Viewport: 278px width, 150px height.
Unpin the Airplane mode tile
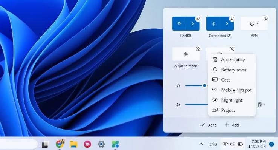(x=198, y=49)
